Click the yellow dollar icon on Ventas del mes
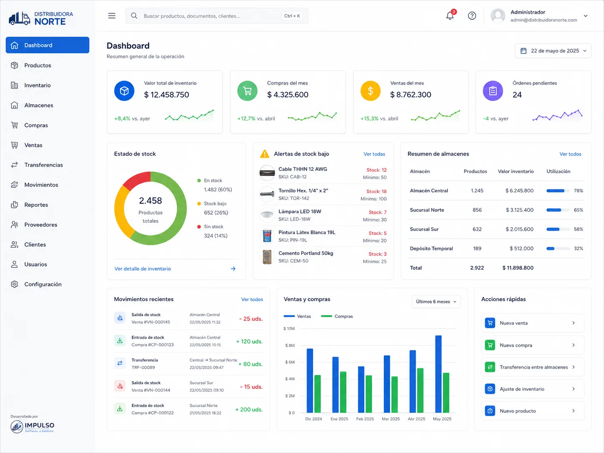The width and height of the screenshot is (604, 453). coord(370,91)
